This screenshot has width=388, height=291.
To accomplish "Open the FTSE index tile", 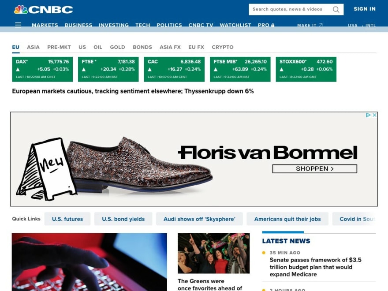I will (x=108, y=69).
